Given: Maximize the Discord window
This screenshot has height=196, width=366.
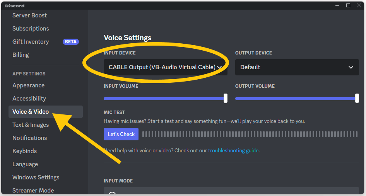Looking at the screenshot, I should point(348,5).
